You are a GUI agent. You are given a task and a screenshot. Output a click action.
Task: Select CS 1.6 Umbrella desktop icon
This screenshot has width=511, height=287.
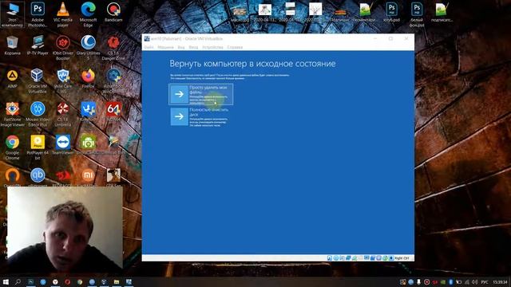click(63, 114)
